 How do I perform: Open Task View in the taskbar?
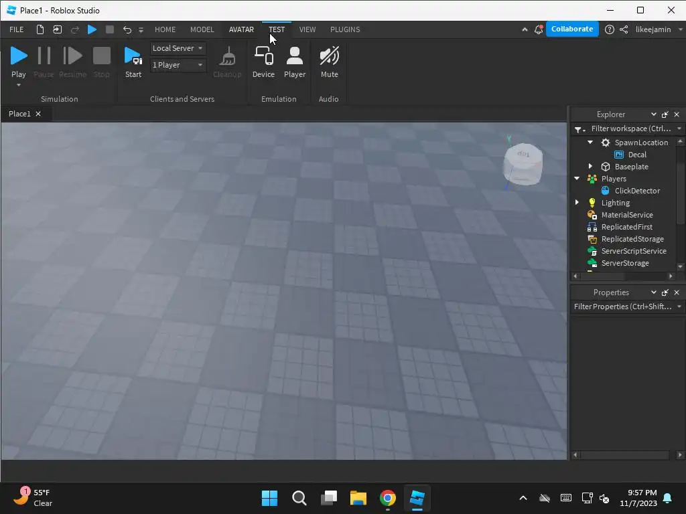[328, 498]
